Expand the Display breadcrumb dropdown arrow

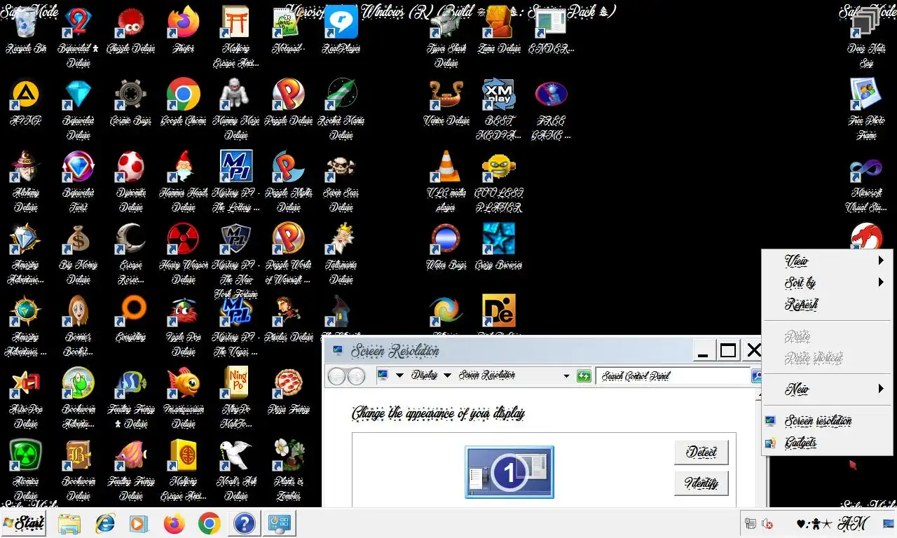point(448,375)
